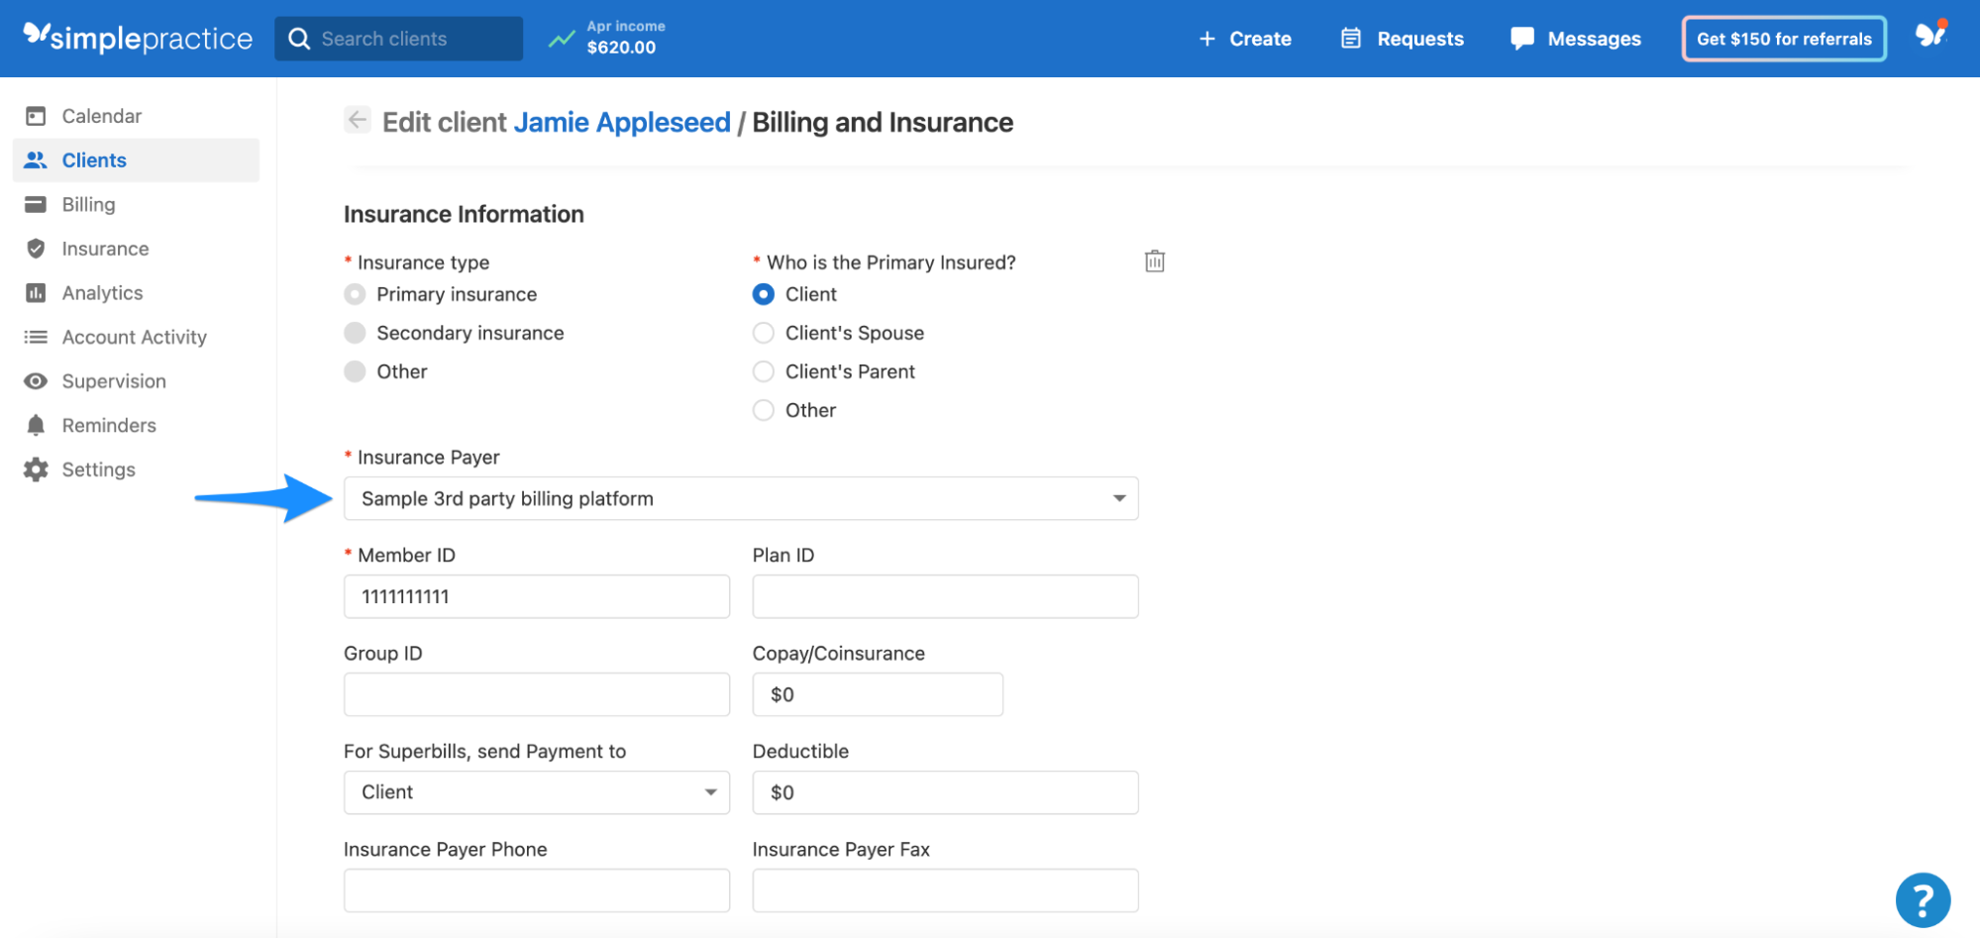Choose Client's Spouse as Primary Insured
The image size is (1980, 938).
pos(763,332)
